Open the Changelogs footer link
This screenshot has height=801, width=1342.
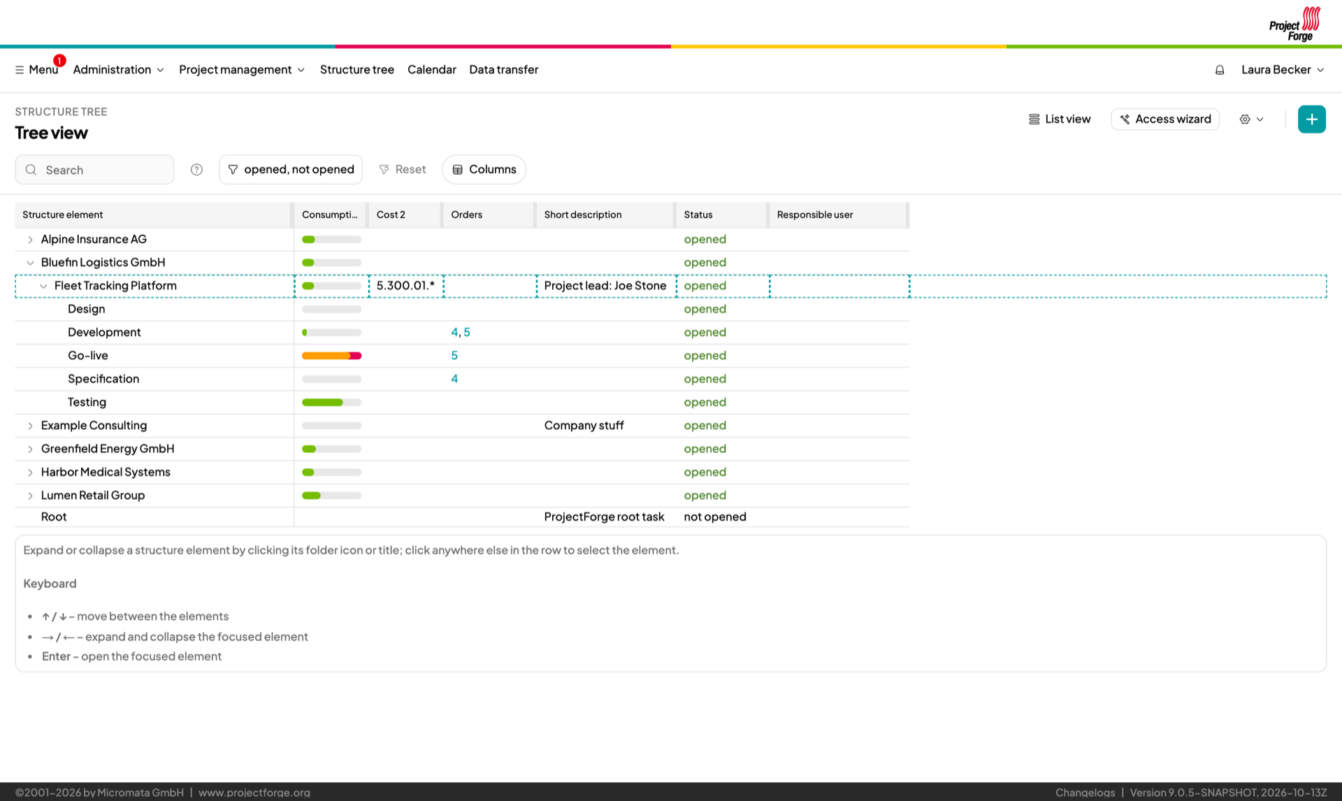[1085, 792]
